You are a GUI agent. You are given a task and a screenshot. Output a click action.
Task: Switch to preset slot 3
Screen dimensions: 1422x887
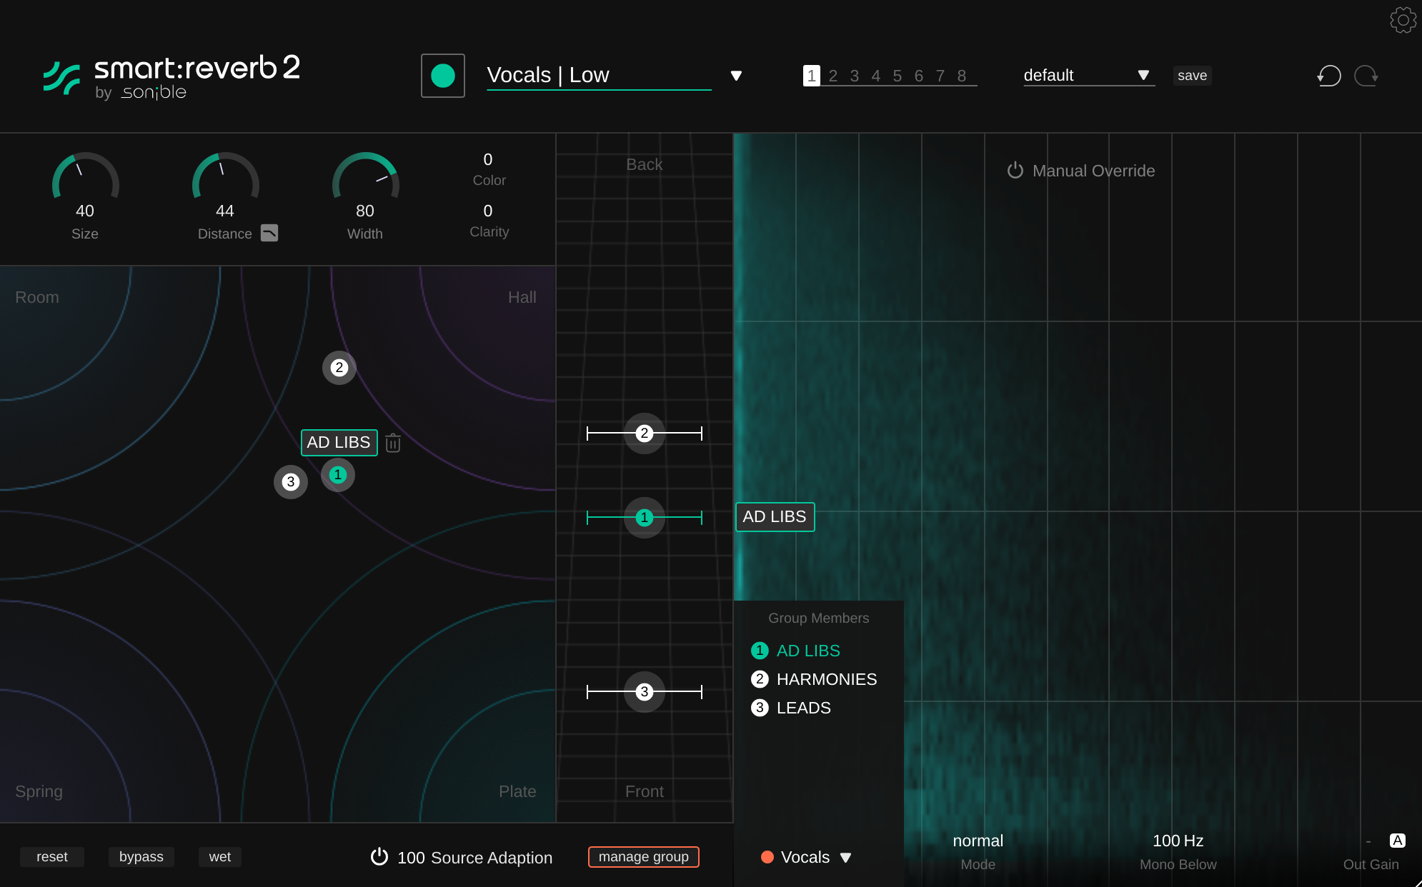(855, 76)
